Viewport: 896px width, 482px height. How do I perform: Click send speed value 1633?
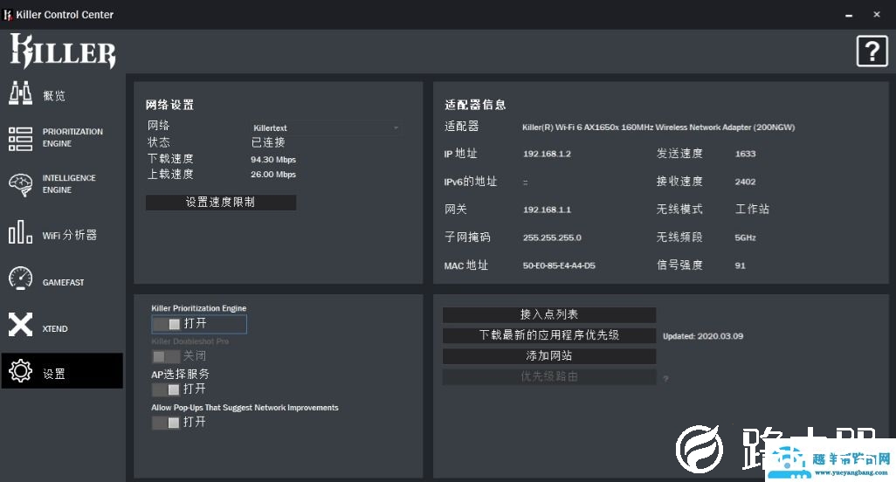[x=745, y=154]
